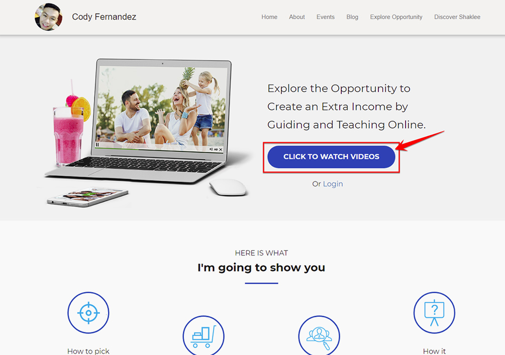Click the Cody Fernandez site title

(x=104, y=17)
